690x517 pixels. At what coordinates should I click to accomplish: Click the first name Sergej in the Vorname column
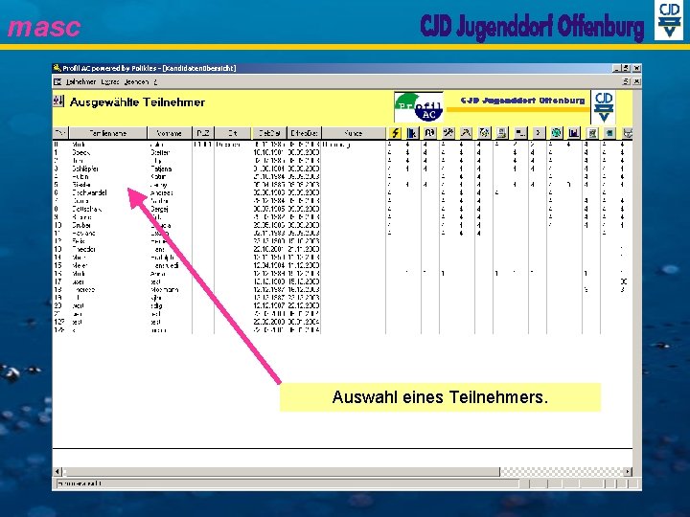pyautogui.click(x=159, y=210)
